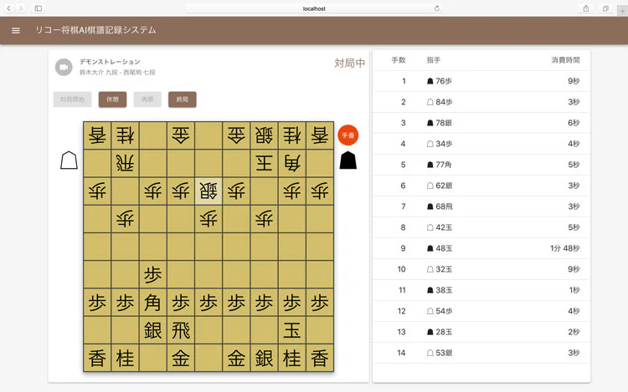Open the hamburger navigation menu
The image size is (628, 392).
tap(15, 30)
